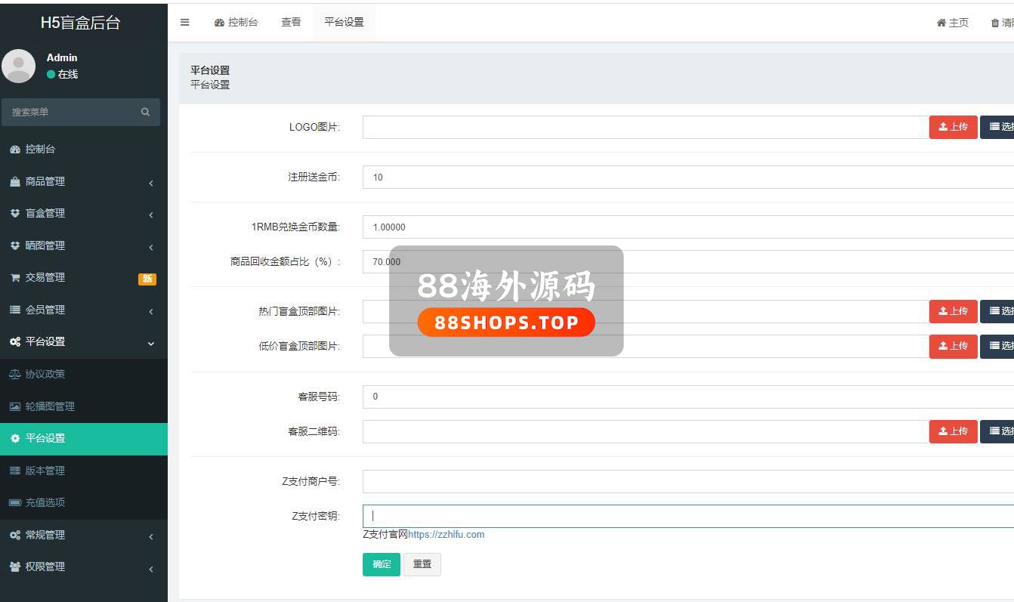This screenshot has width=1014, height=602.
Task: Open the zzhifu.com link
Action: [446, 535]
